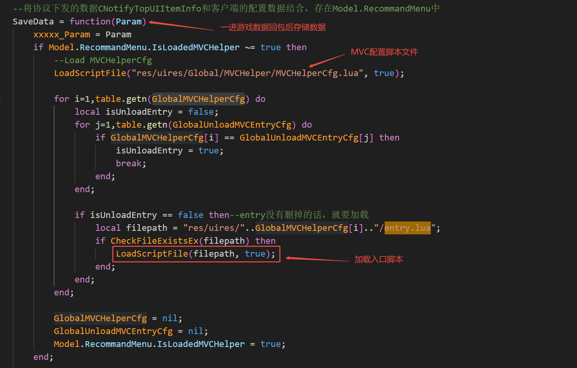Click the green '--Load MVCHelperCfg' comment

coord(103,60)
